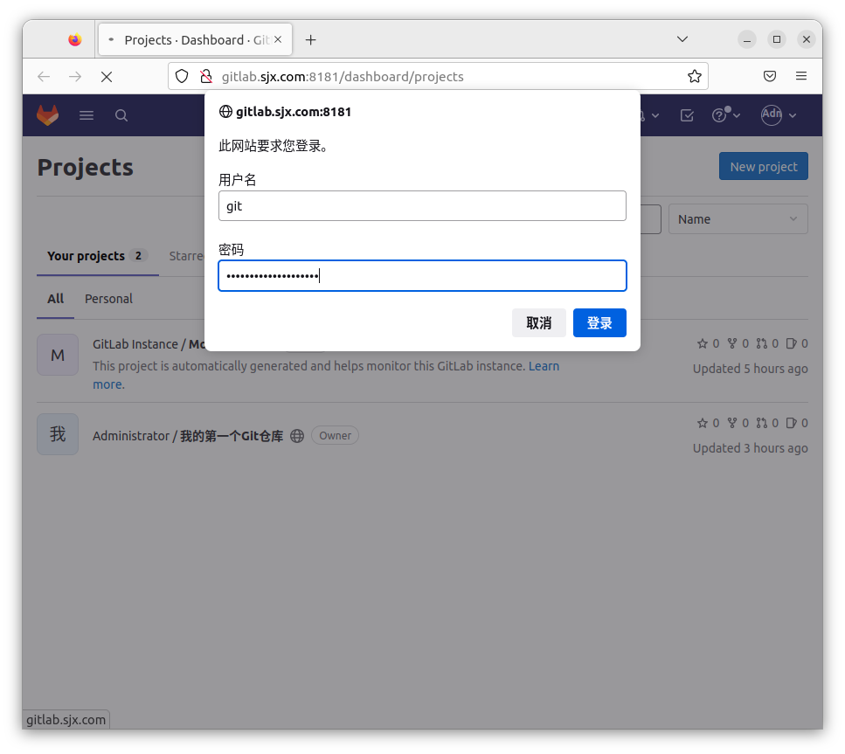845x754 pixels.
Task: Click the 用户名 username field
Action: pos(422,206)
